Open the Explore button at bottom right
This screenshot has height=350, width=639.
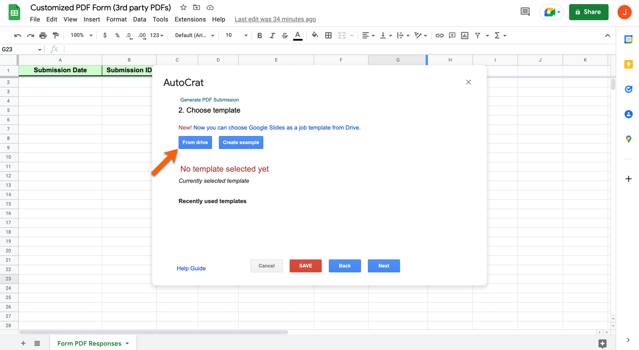point(602,343)
